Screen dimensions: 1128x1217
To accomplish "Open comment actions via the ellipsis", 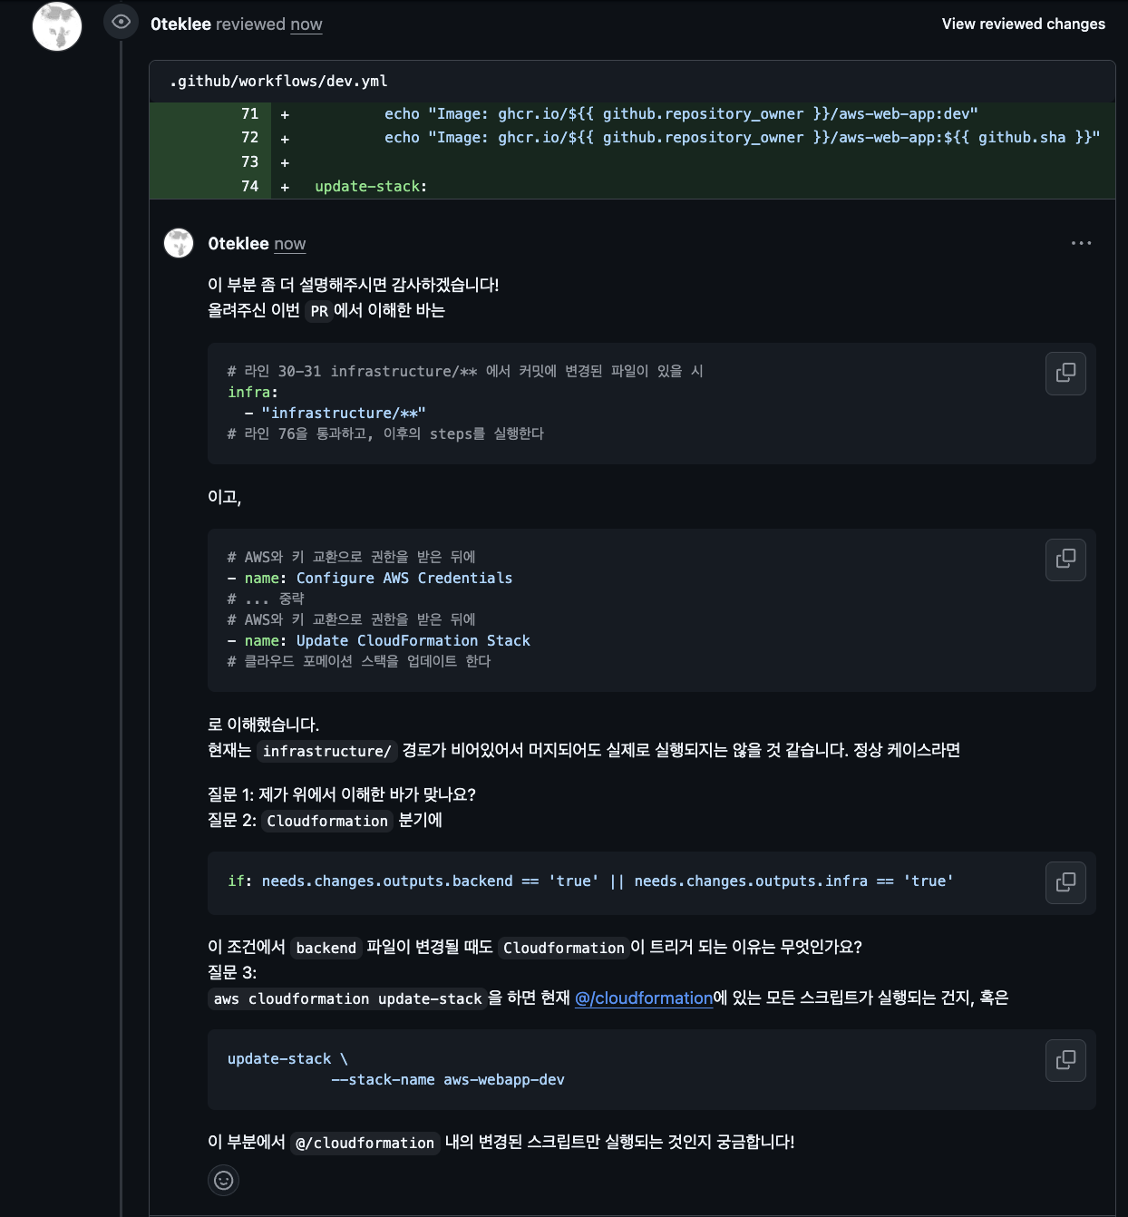I will pos(1081,243).
